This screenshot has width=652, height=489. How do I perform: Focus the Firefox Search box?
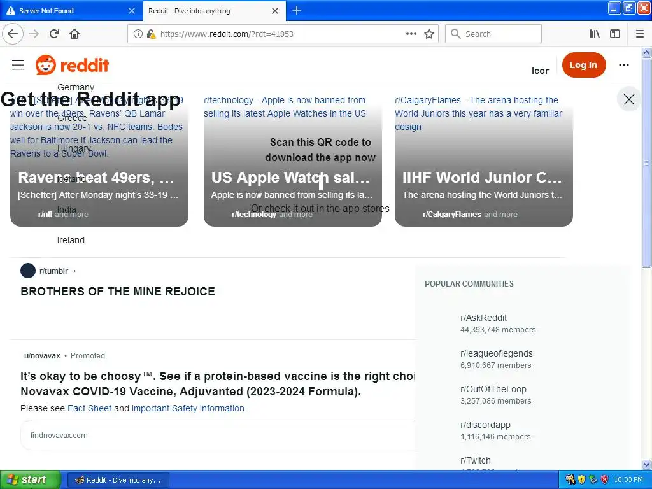[x=493, y=34]
